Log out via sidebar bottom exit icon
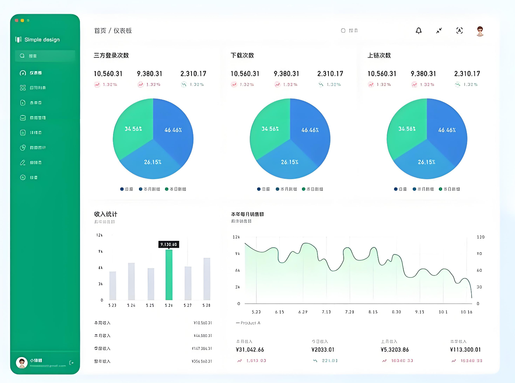515x383 pixels. [x=71, y=363]
